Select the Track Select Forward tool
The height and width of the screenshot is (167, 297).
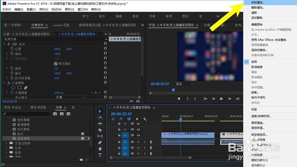tap(100, 117)
